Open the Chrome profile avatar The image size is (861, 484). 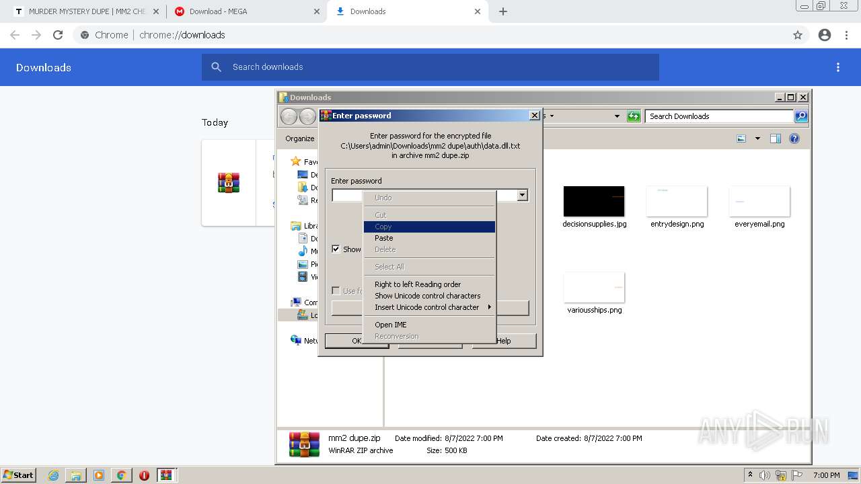tap(825, 35)
